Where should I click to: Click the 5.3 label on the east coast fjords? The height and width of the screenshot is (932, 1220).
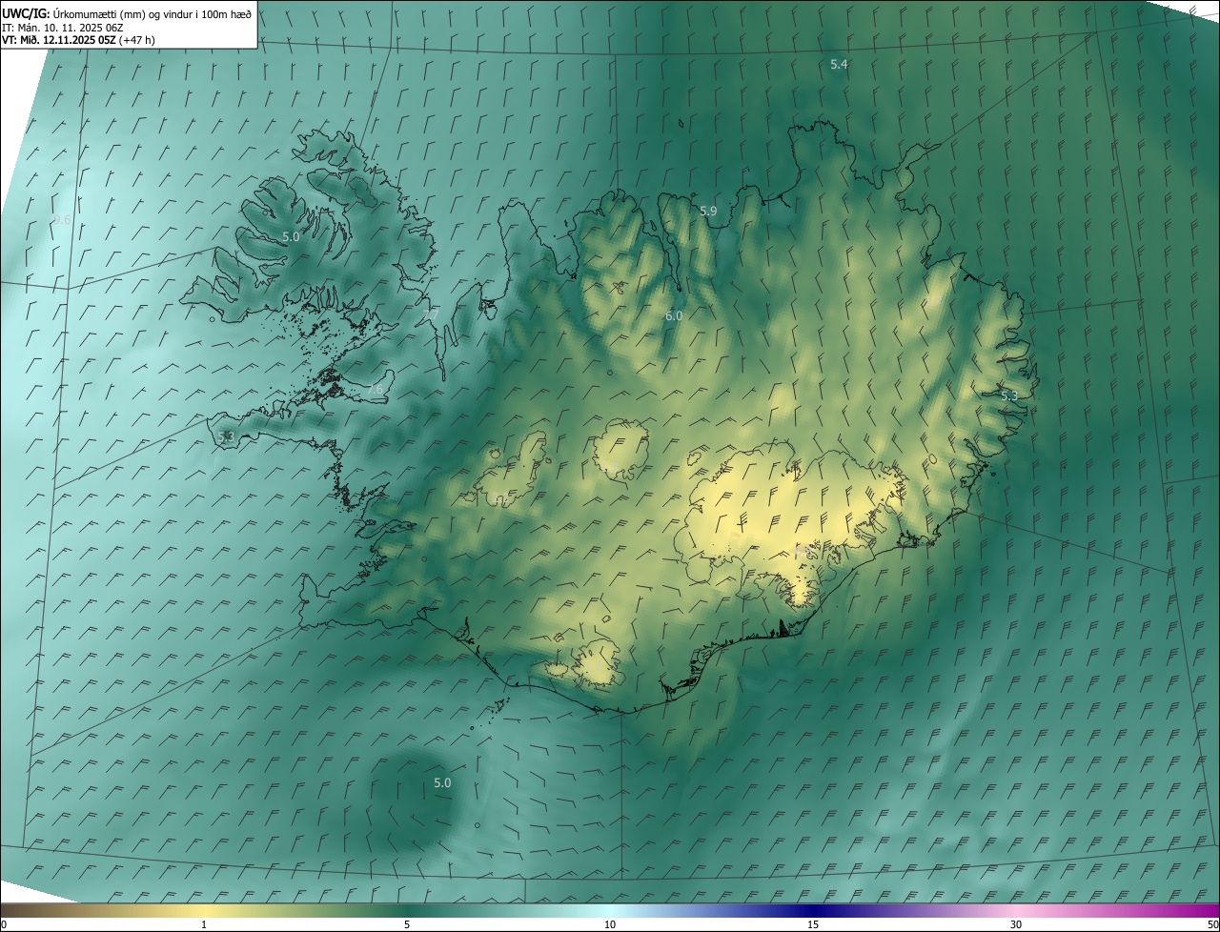click(1009, 395)
